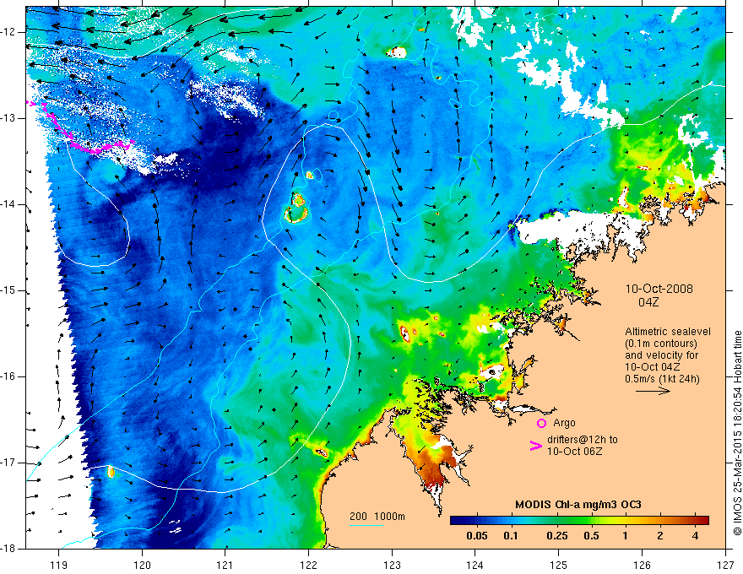The width and height of the screenshot is (743, 574).
Task: Click the green middle of the Chl-a colorbar
Action: [579, 521]
